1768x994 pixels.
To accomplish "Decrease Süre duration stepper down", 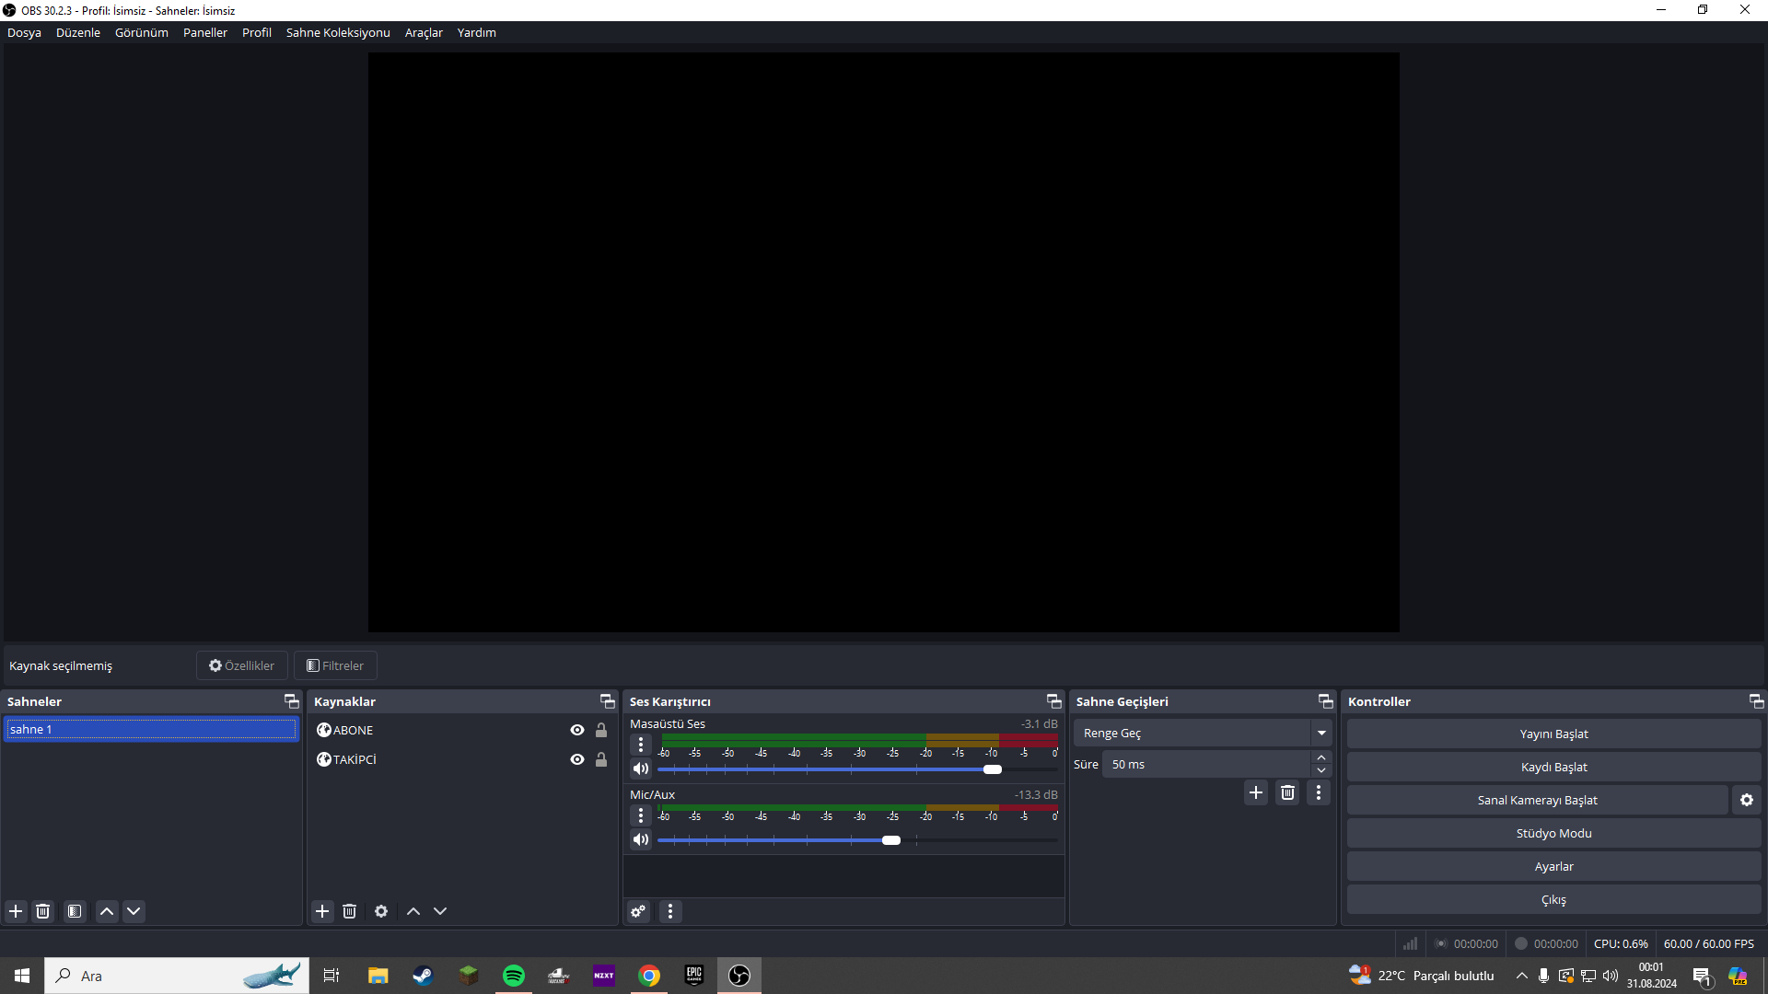I will tap(1321, 770).
